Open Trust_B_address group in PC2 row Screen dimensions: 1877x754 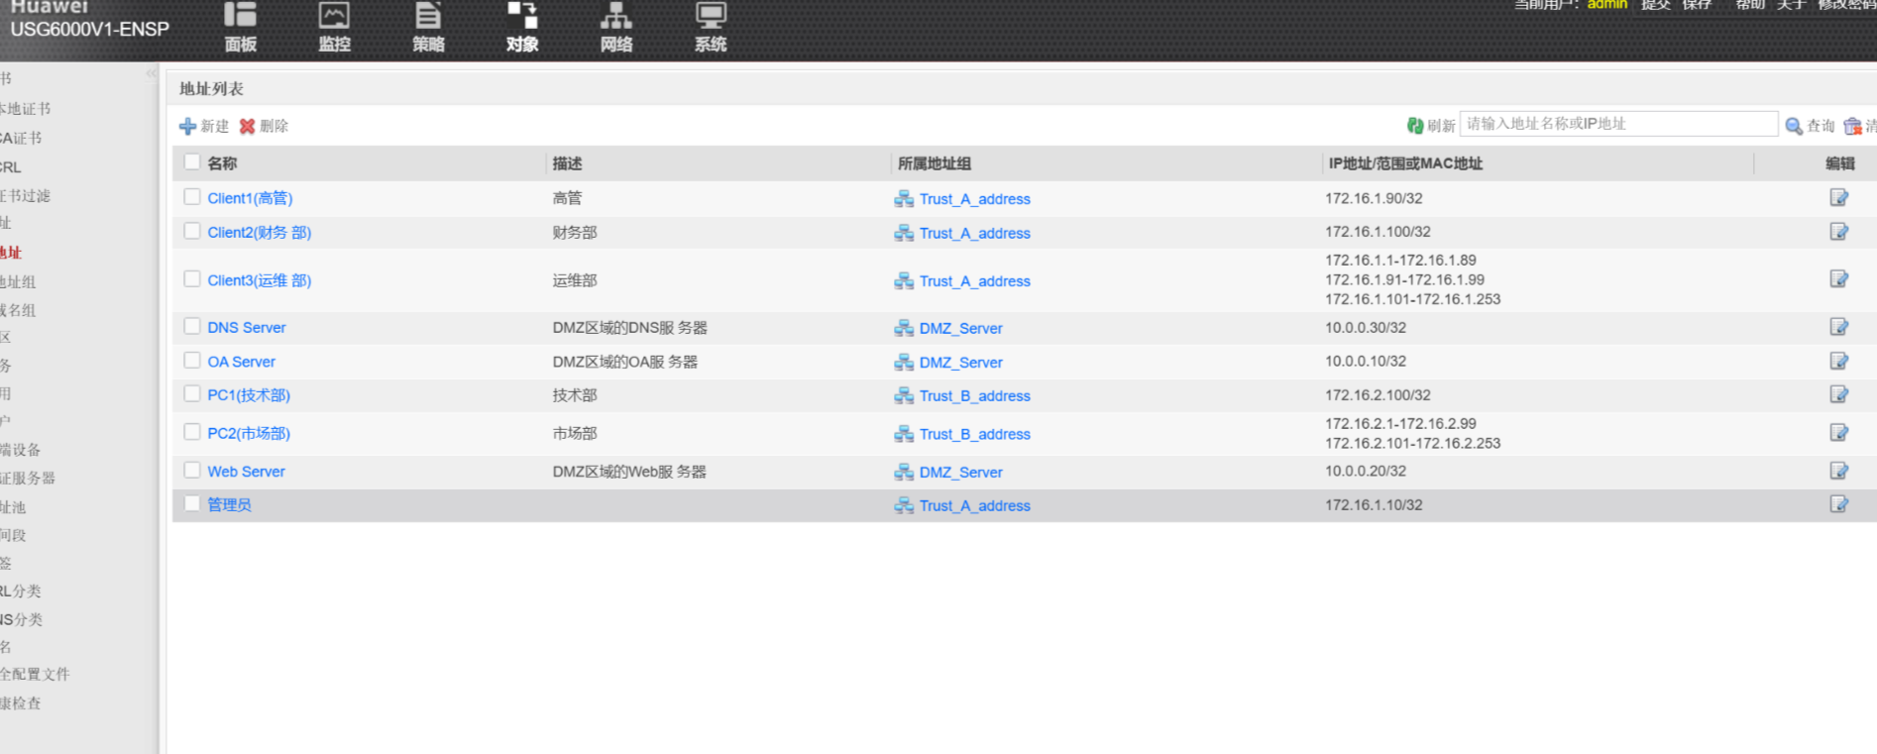(974, 435)
